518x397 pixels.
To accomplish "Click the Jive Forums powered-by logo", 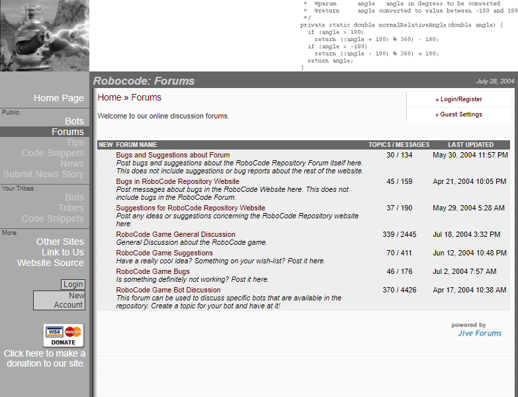I will 477,330.
